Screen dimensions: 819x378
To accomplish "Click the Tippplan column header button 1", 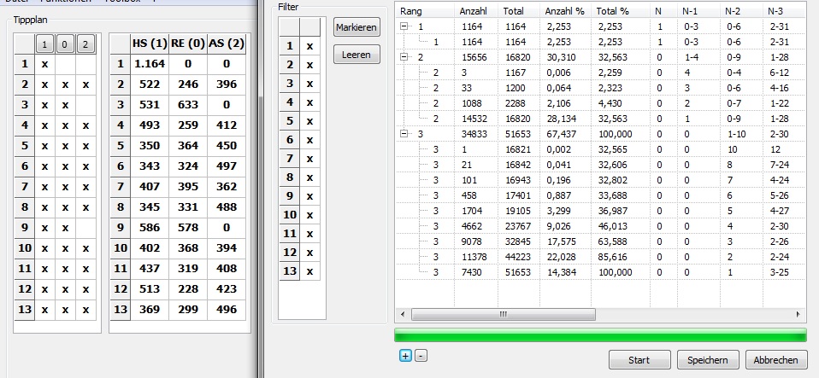I will (45, 44).
